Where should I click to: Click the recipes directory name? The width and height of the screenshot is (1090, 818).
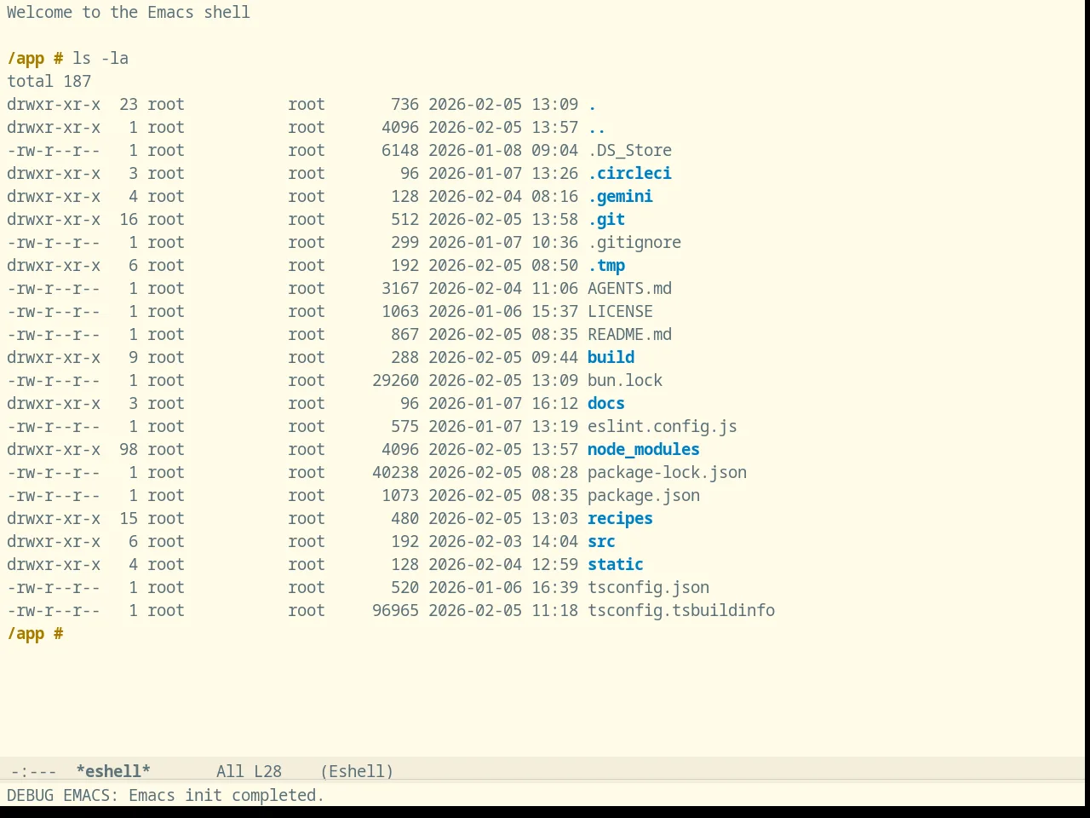pyautogui.click(x=620, y=518)
